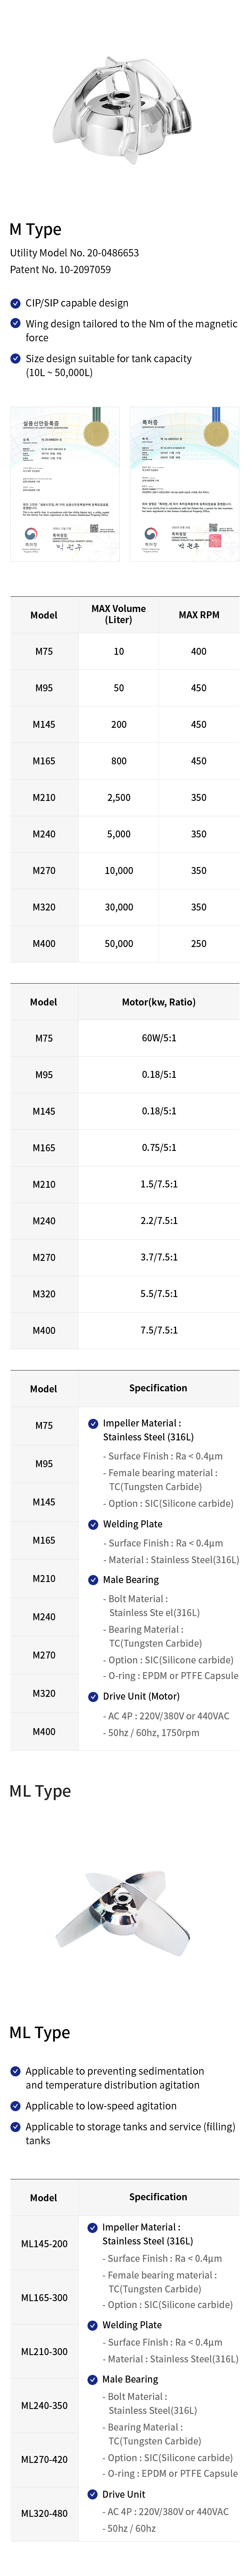
Task: Click checkmark icon next to Wing design tailored
Action: point(15,324)
